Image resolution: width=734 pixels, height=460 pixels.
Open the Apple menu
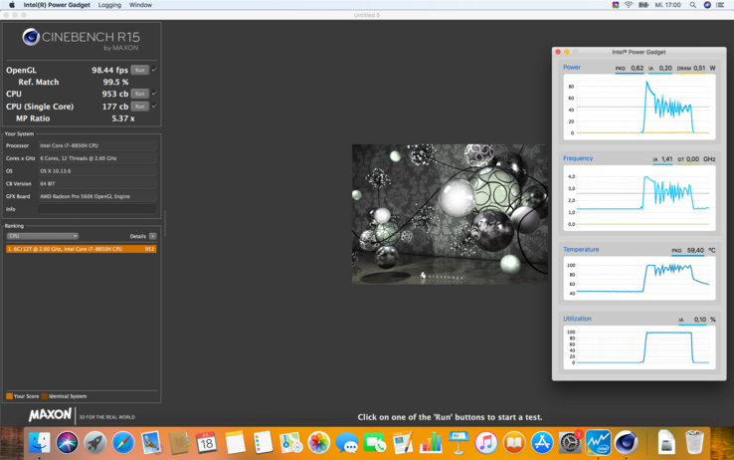pyautogui.click(x=12, y=5)
